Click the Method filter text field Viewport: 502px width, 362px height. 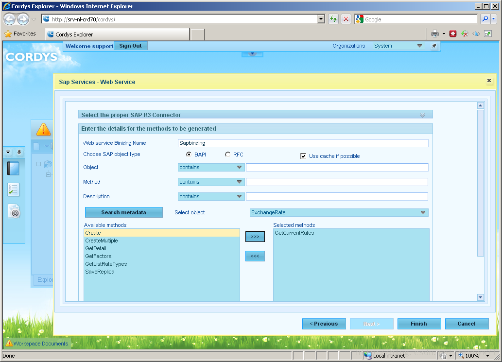pyautogui.click(x=337, y=182)
